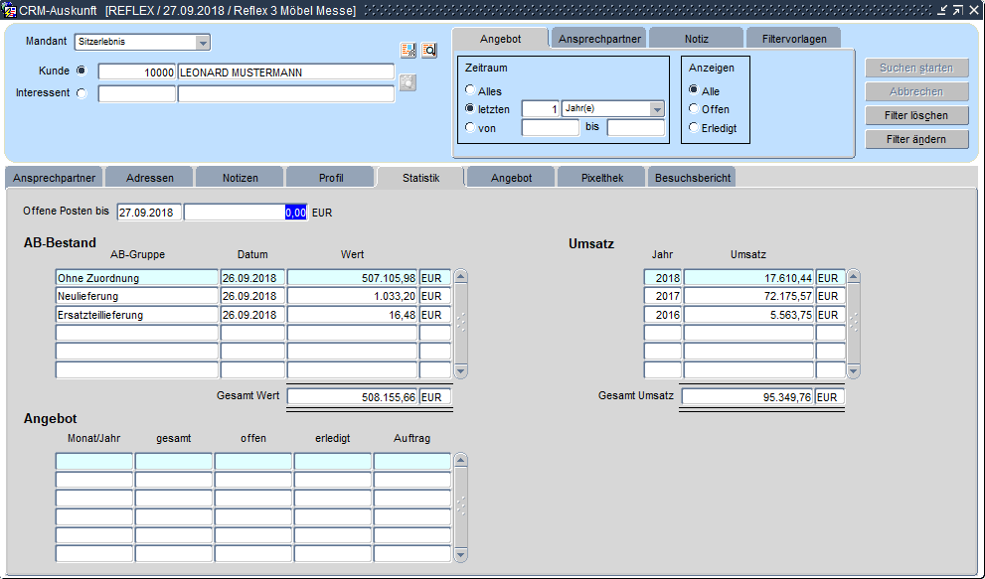The height and width of the screenshot is (579, 985).
Task: Click the greyed icon beside the Interessent field
Action: tap(408, 83)
